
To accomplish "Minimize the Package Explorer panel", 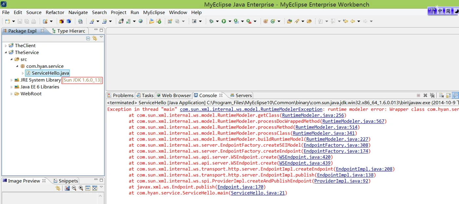I will 96,30.
